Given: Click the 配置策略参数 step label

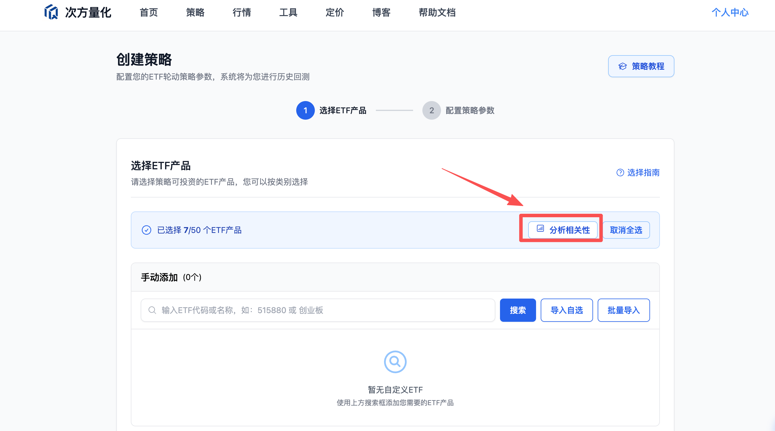Looking at the screenshot, I should pos(470,110).
